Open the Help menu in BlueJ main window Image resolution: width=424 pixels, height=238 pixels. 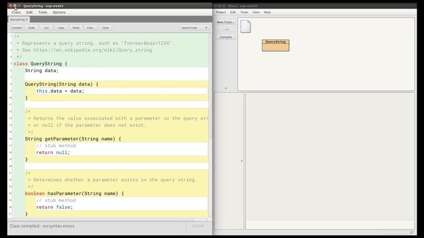tap(268, 13)
